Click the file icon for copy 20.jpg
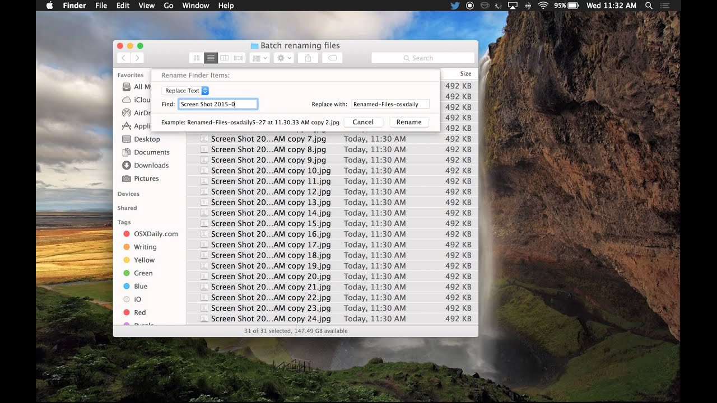The height and width of the screenshot is (403, 717). pyautogui.click(x=204, y=277)
